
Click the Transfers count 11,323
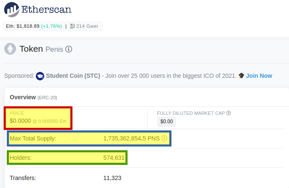pos(112,178)
